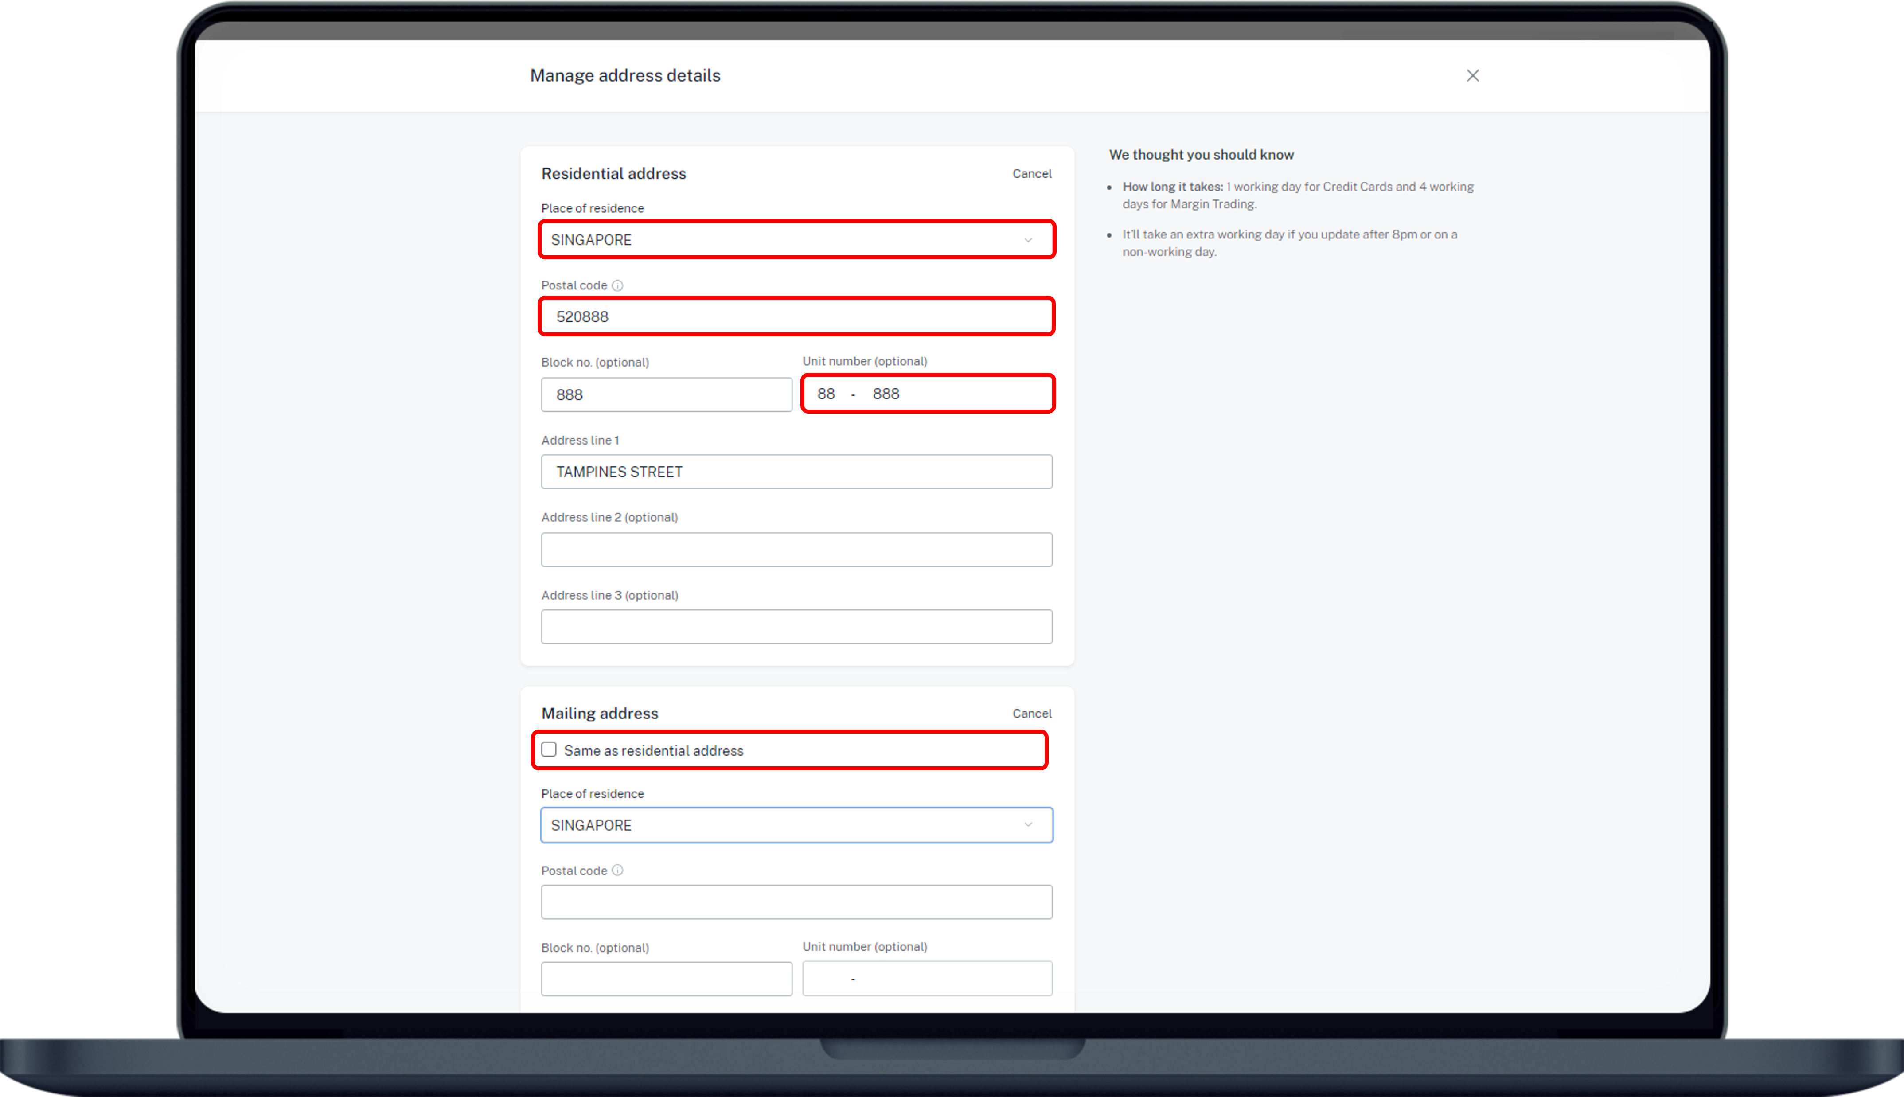1904x1097 pixels.
Task: Click the mailing Postal code field
Action: [796, 902]
